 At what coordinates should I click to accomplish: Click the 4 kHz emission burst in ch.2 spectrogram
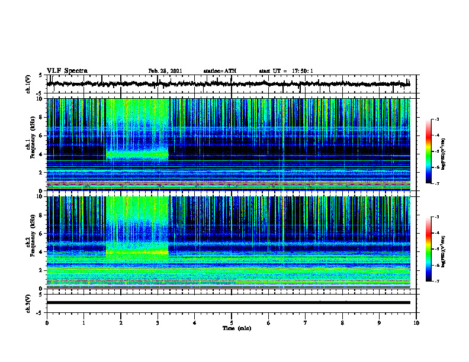coord(137,251)
